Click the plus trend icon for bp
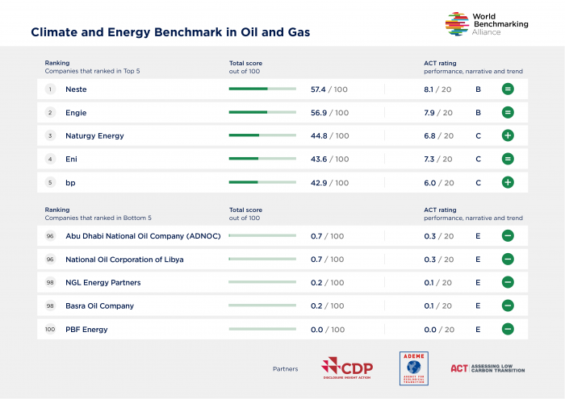565x399 pixels. point(508,183)
